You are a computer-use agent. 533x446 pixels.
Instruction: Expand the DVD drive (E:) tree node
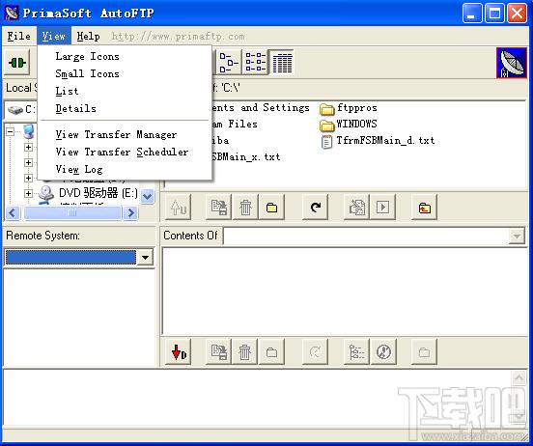(28, 193)
